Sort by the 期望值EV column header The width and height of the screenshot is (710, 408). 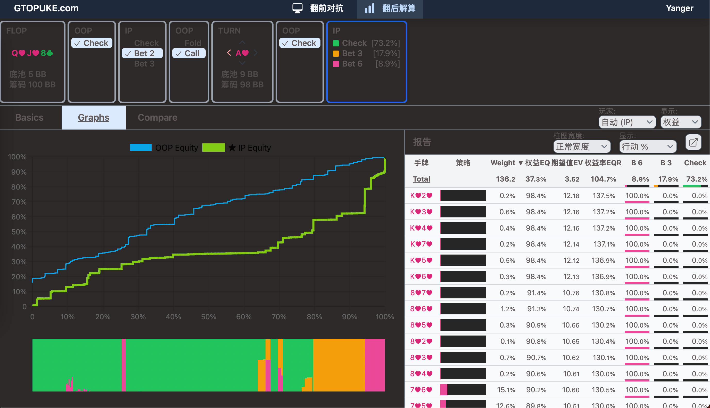567,163
